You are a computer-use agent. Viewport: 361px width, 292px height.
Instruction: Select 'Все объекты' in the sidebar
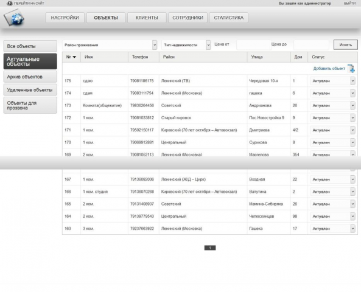coord(30,46)
